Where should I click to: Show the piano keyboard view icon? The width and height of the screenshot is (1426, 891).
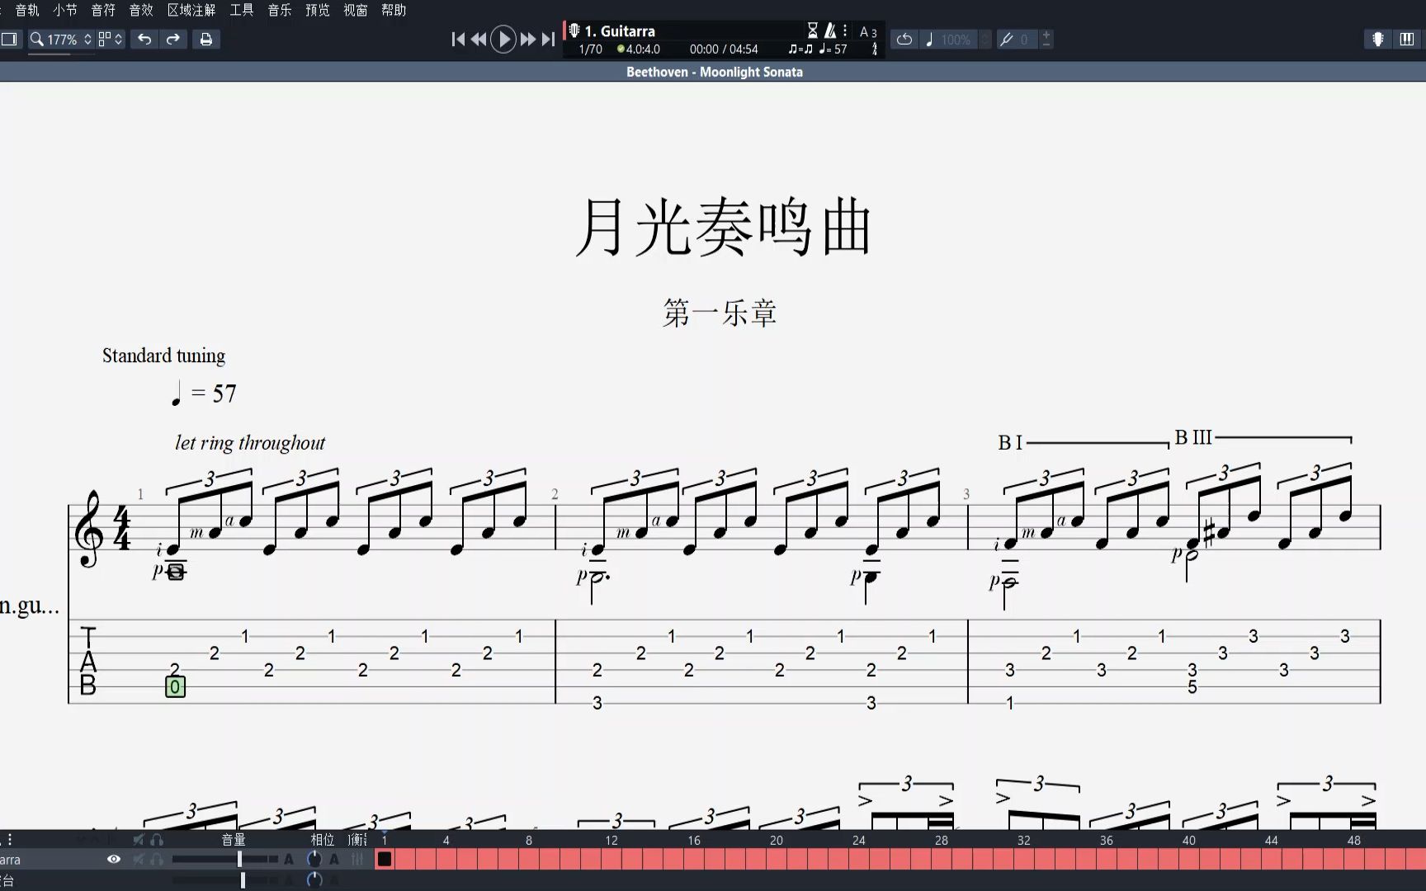point(1407,39)
